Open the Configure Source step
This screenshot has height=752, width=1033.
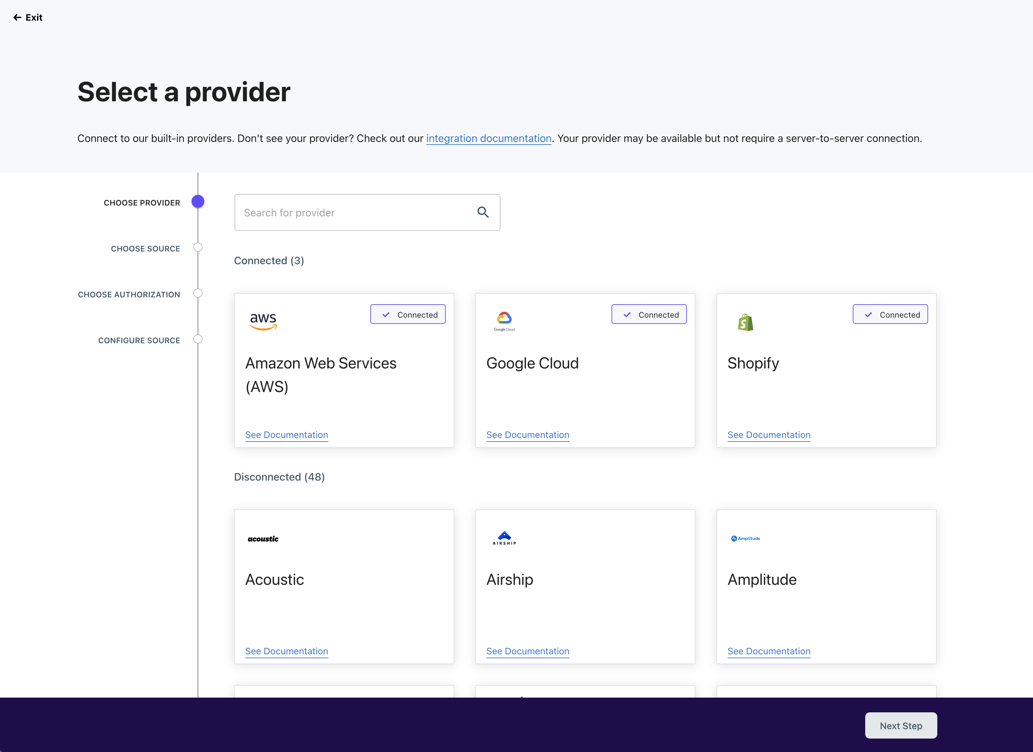point(198,339)
